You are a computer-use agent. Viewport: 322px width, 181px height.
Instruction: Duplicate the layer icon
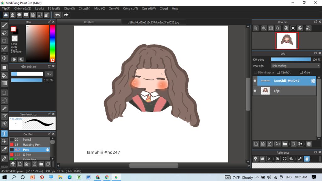(x=293, y=144)
